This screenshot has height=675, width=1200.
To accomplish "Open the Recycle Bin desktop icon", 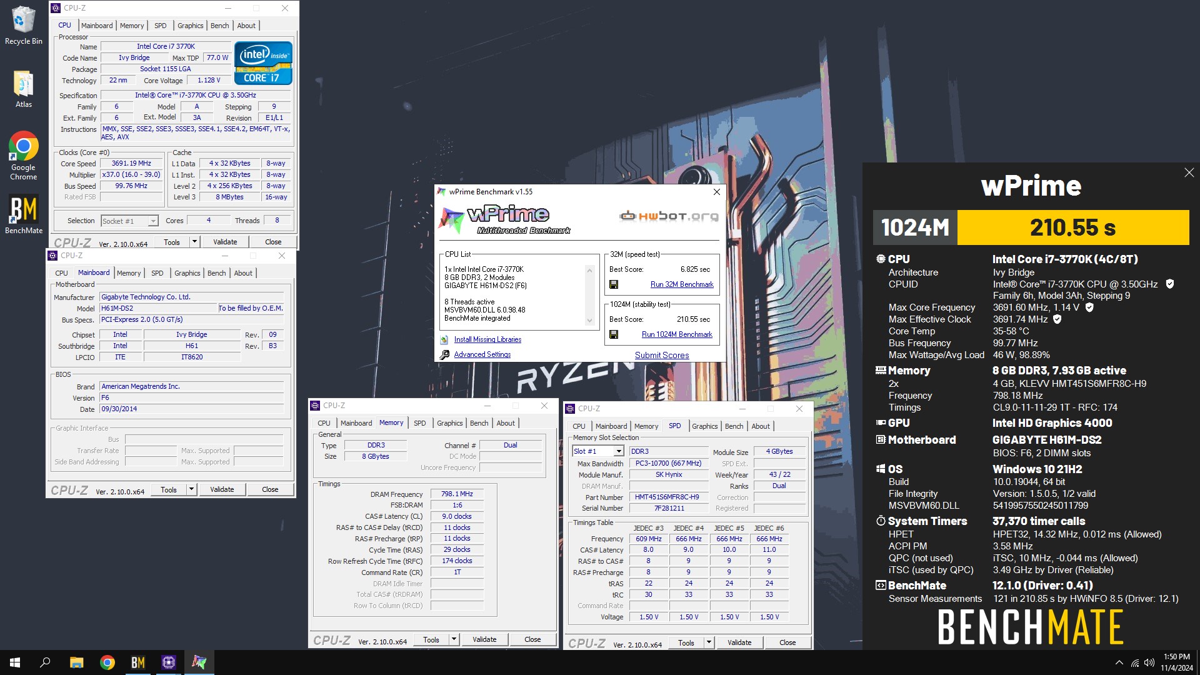I will 24,25.
